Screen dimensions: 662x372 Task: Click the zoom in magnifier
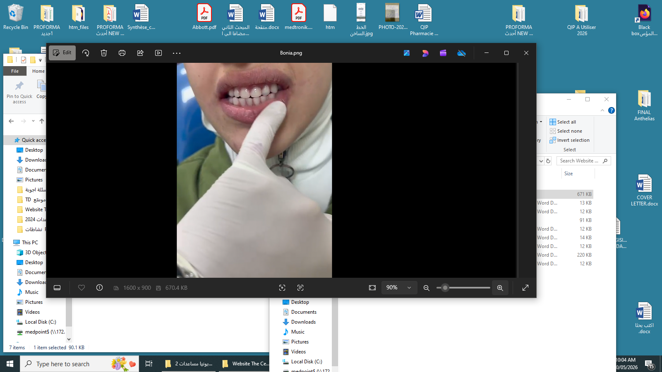500,288
